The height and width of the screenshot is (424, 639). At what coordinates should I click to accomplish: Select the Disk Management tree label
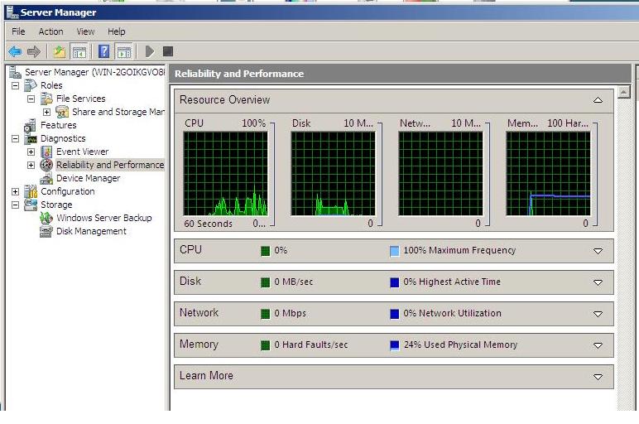click(91, 231)
